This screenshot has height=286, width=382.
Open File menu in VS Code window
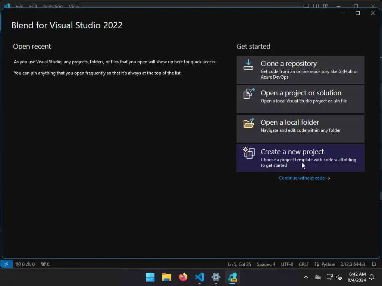19,6
